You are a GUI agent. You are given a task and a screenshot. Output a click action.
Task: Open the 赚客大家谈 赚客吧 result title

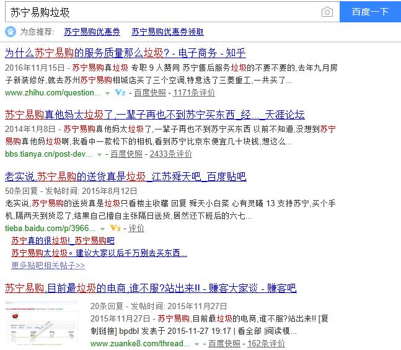pos(151,288)
